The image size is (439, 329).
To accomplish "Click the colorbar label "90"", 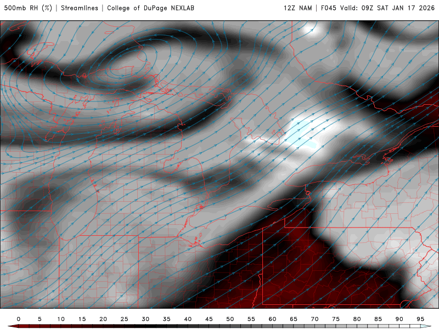I will coord(399,319).
